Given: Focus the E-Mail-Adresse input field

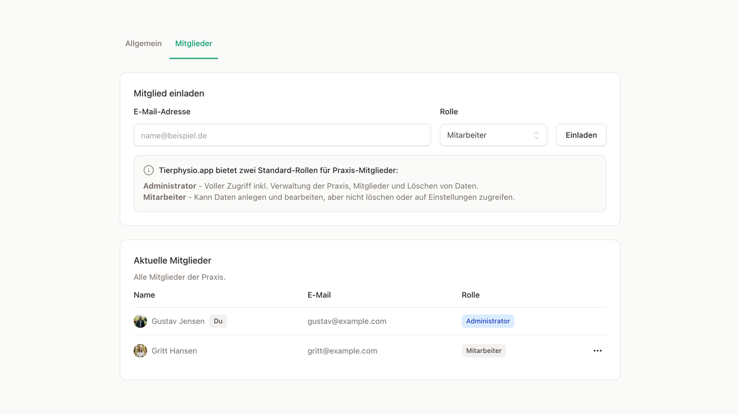Looking at the screenshot, I should pos(282,135).
